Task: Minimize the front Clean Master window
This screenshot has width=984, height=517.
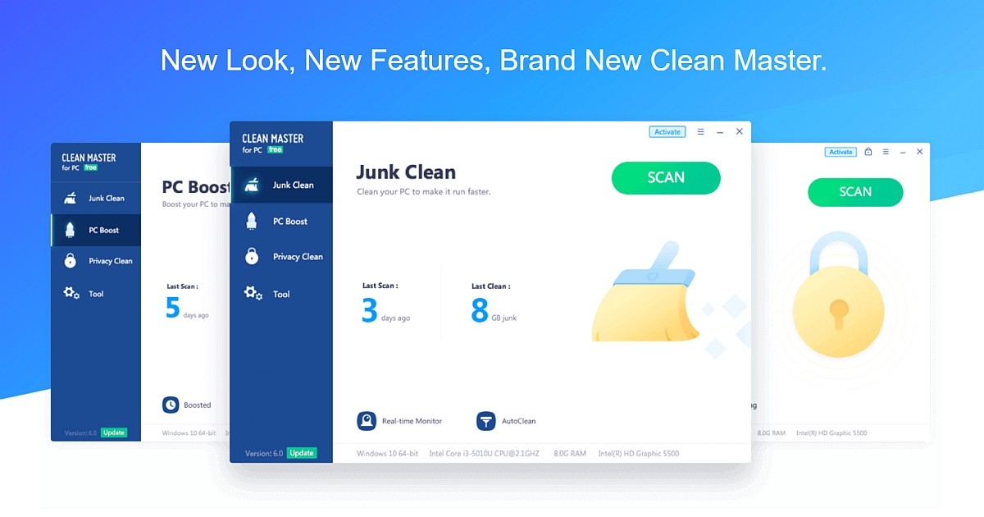Action: [x=720, y=131]
